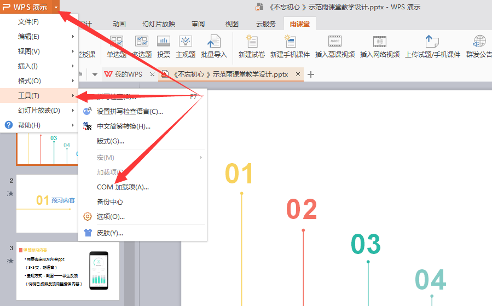The image size is (492, 306).
Task: Click the animation star icon beside slide 2
Action: 10,194
